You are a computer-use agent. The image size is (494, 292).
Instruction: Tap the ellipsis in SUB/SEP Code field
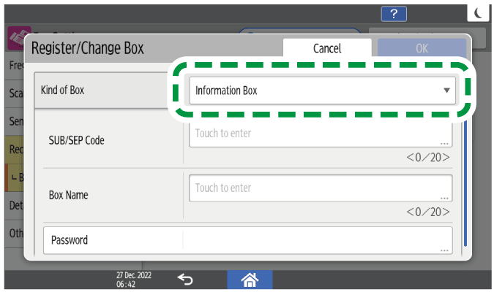[x=444, y=142]
